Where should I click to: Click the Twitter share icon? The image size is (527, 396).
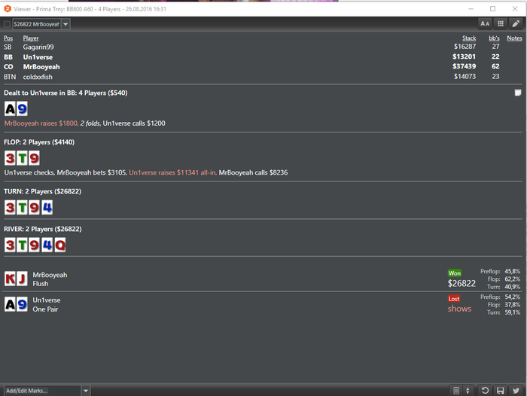[x=516, y=390]
